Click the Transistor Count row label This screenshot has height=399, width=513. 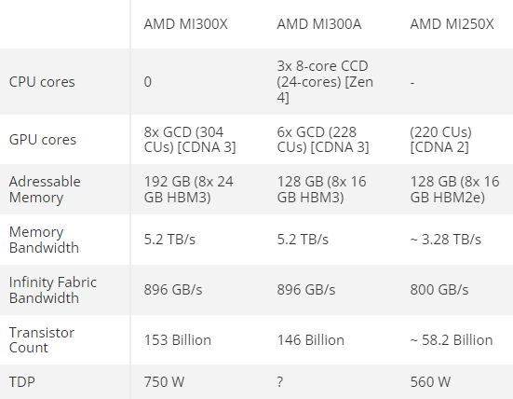42,340
